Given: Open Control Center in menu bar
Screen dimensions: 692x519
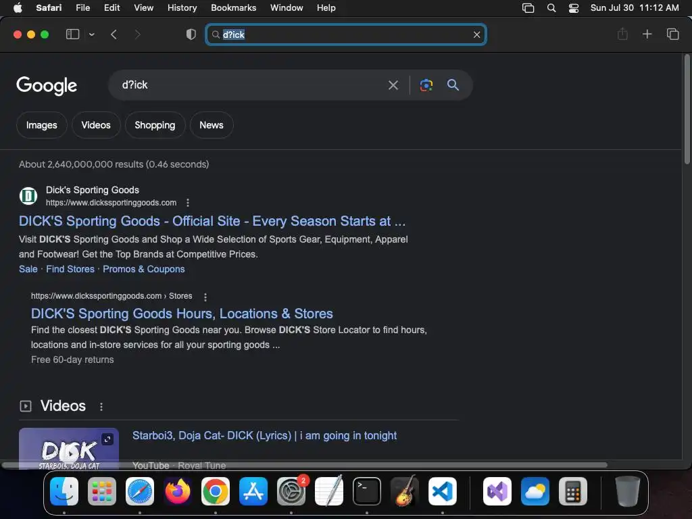Looking at the screenshot, I should point(574,8).
